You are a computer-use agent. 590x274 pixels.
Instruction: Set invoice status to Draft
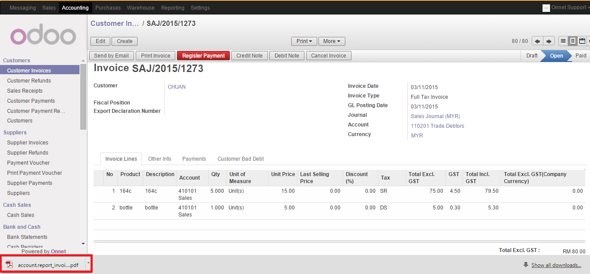point(532,56)
